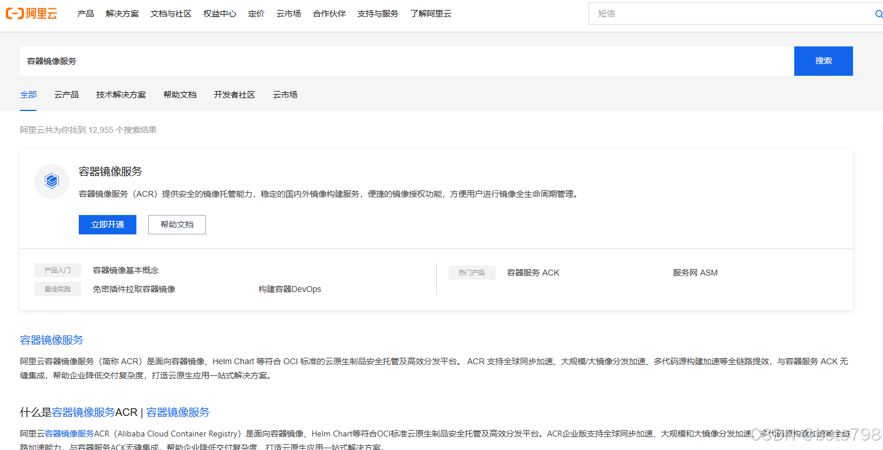Open the 合作伙伴 menu
The height and width of the screenshot is (450, 883).
329,14
